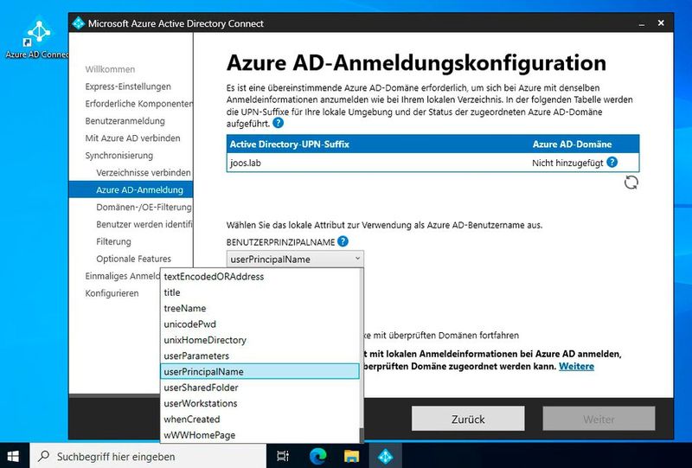Image resolution: width=692 pixels, height=468 pixels.
Task: Pick whenCreated attribute
Action: click(260, 420)
